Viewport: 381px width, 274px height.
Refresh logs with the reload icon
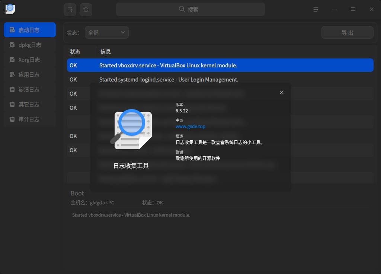click(86, 9)
